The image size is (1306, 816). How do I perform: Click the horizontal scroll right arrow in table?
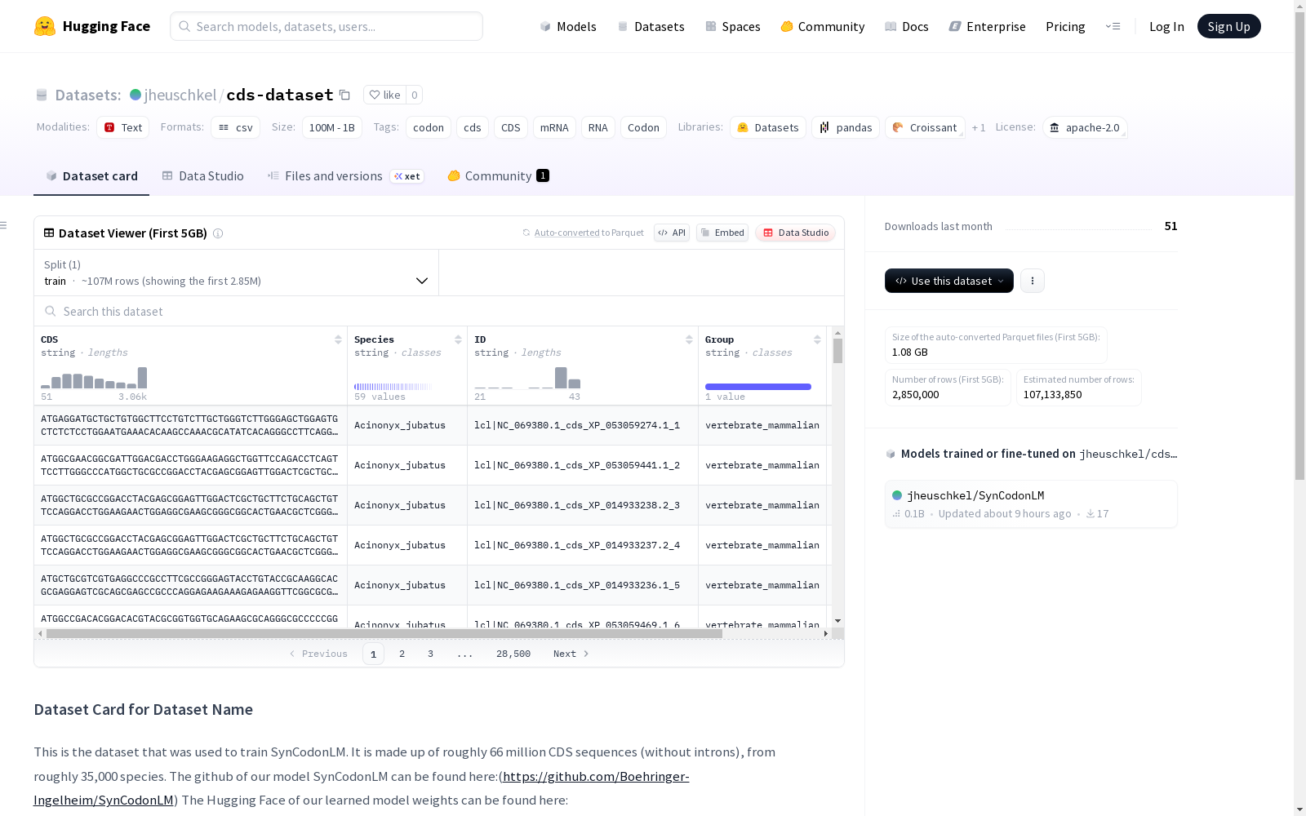tap(826, 633)
